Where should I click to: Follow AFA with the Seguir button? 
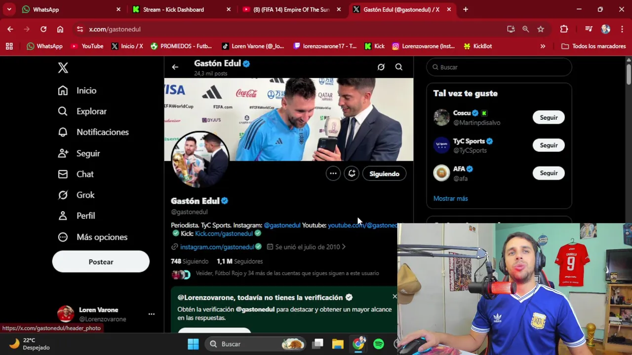(x=549, y=173)
